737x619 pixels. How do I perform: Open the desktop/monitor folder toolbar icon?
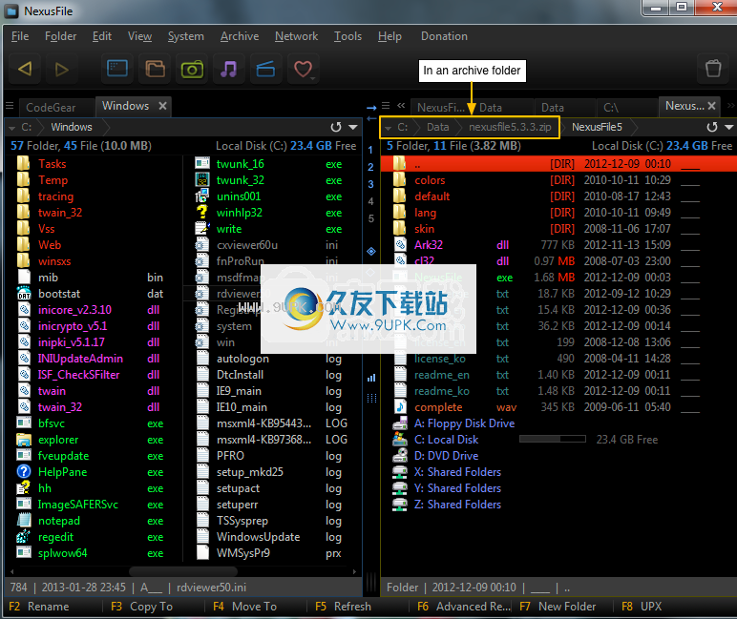[x=117, y=69]
